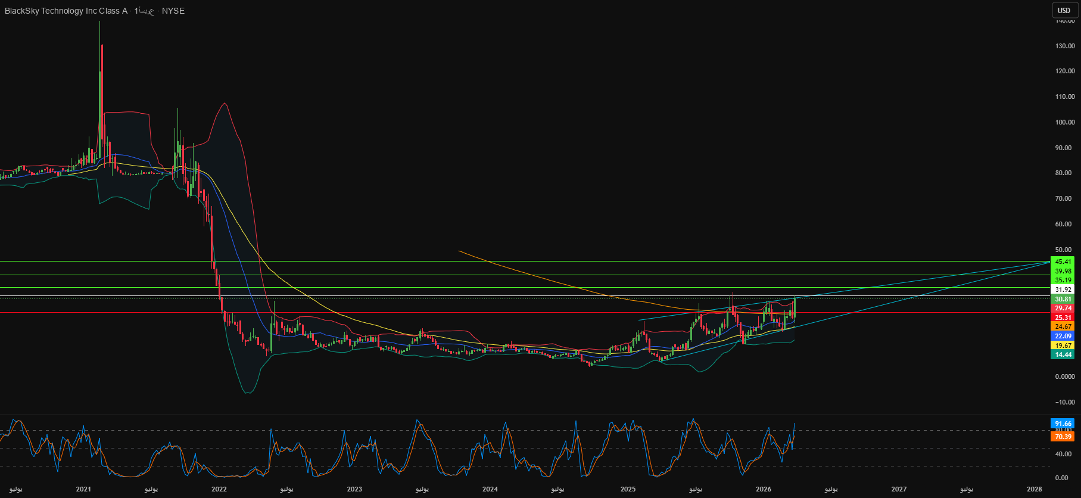Image resolution: width=1081 pixels, height=498 pixels.
Task: Click the BlackSky Technology Inc Class A title
Action: [66, 11]
